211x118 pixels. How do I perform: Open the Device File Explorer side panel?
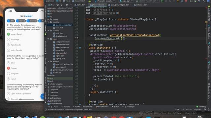(x=209, y=92)
